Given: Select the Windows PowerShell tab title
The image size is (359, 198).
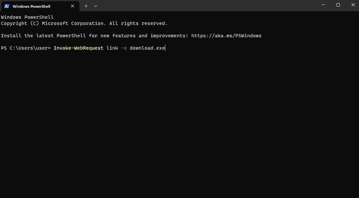Looking at the screenshot, I should pos(31,6).
